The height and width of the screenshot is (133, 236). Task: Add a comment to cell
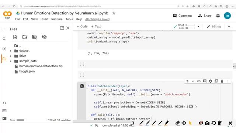(205, 81)
